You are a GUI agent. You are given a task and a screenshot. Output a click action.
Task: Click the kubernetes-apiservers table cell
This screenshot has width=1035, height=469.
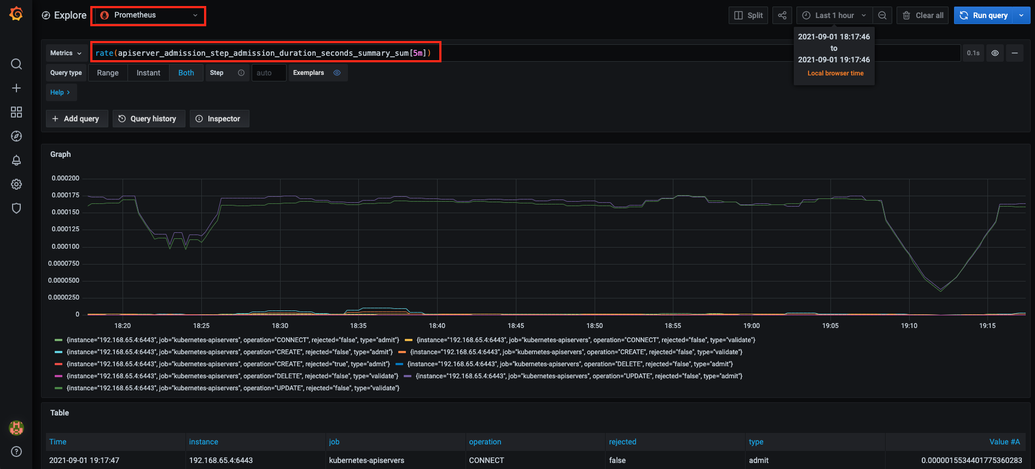pos(396,460)
